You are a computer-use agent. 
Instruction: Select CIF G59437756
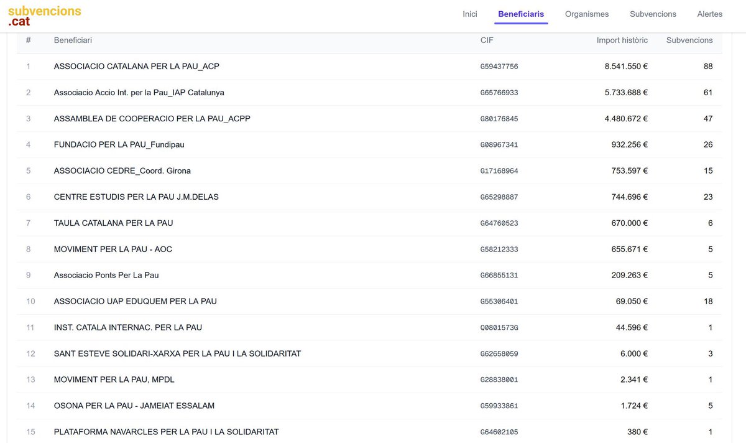click(x=499, y=67)
